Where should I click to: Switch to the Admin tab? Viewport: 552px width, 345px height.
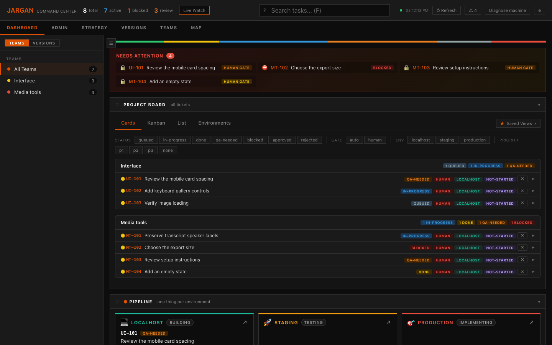coord(60,28)
